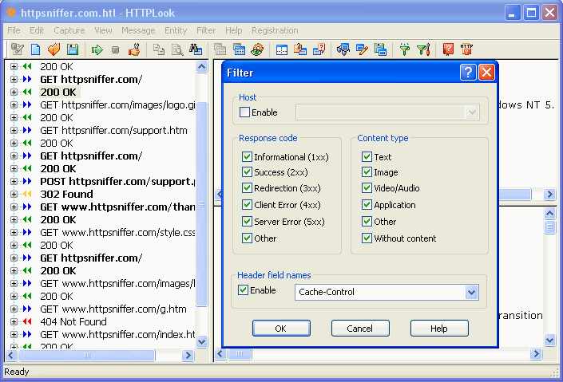Uncheck Informational (1xx) response code
The image size is (563, 382).
pos(247,157)
